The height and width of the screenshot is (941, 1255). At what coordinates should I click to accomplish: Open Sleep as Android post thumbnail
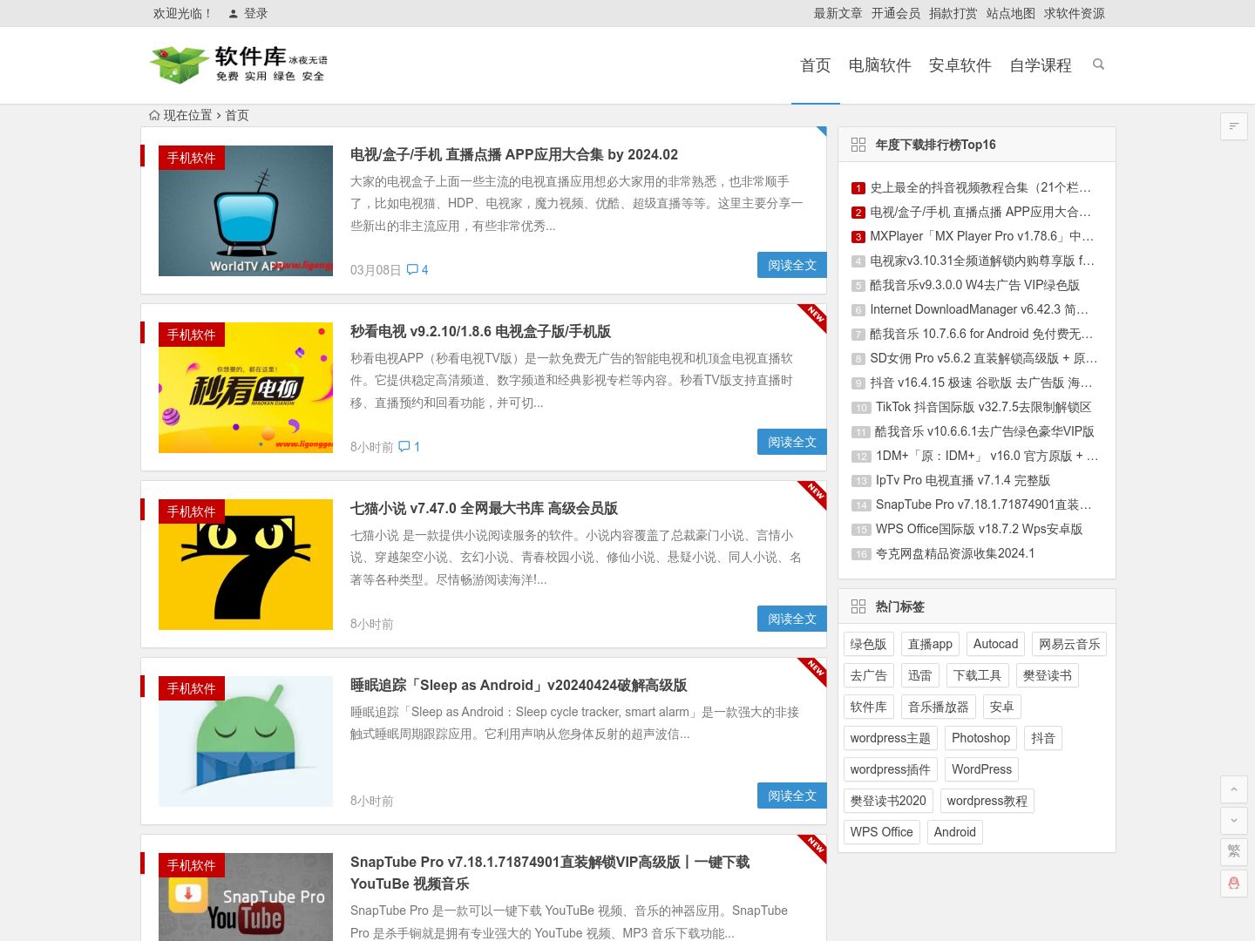(x=246, y=741)
